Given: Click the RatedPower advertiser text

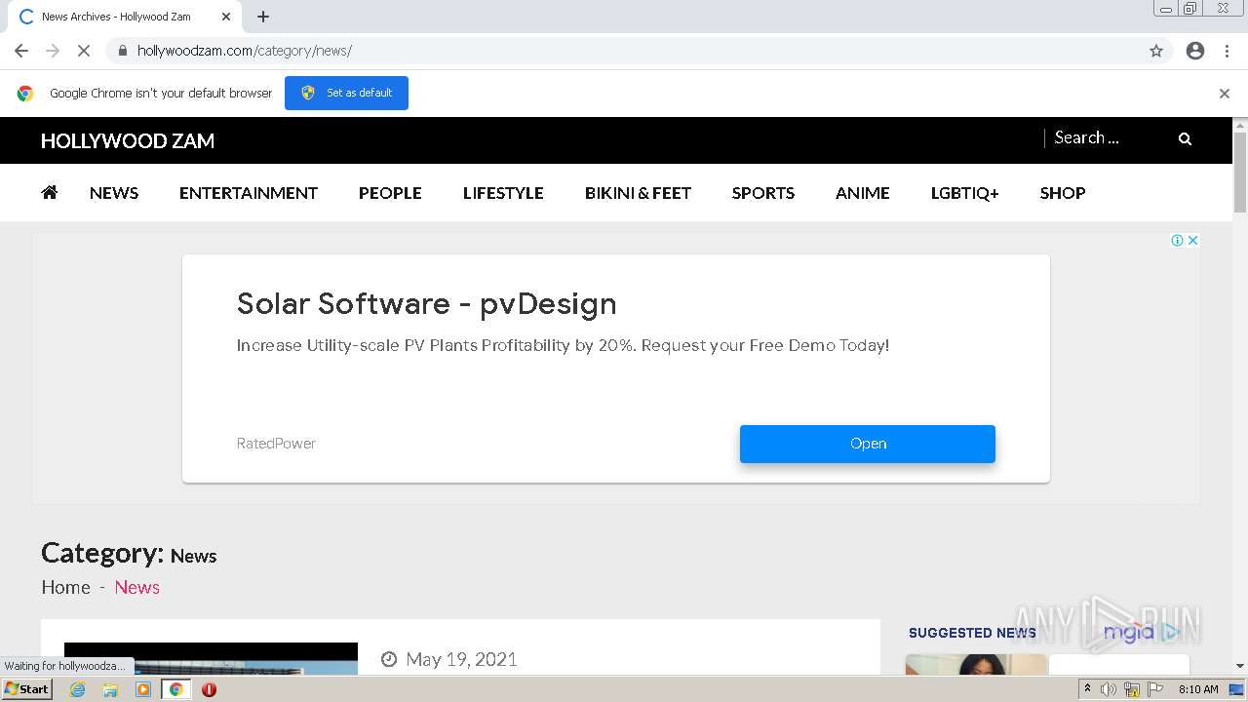Looking at the screenshot, I should (276, 444).
